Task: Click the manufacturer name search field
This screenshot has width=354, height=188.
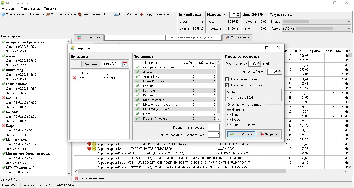Action: tap(194, 37)
